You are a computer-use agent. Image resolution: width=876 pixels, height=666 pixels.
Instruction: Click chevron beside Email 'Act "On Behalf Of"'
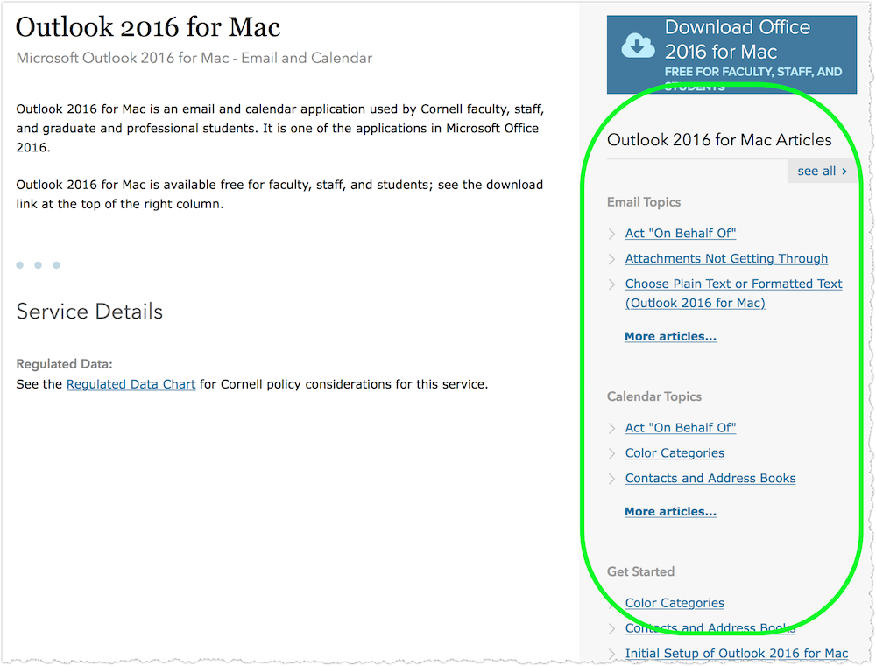(611, 234)
